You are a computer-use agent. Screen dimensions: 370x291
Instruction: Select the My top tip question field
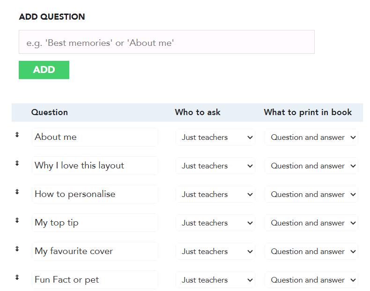[x=95, y=223]
